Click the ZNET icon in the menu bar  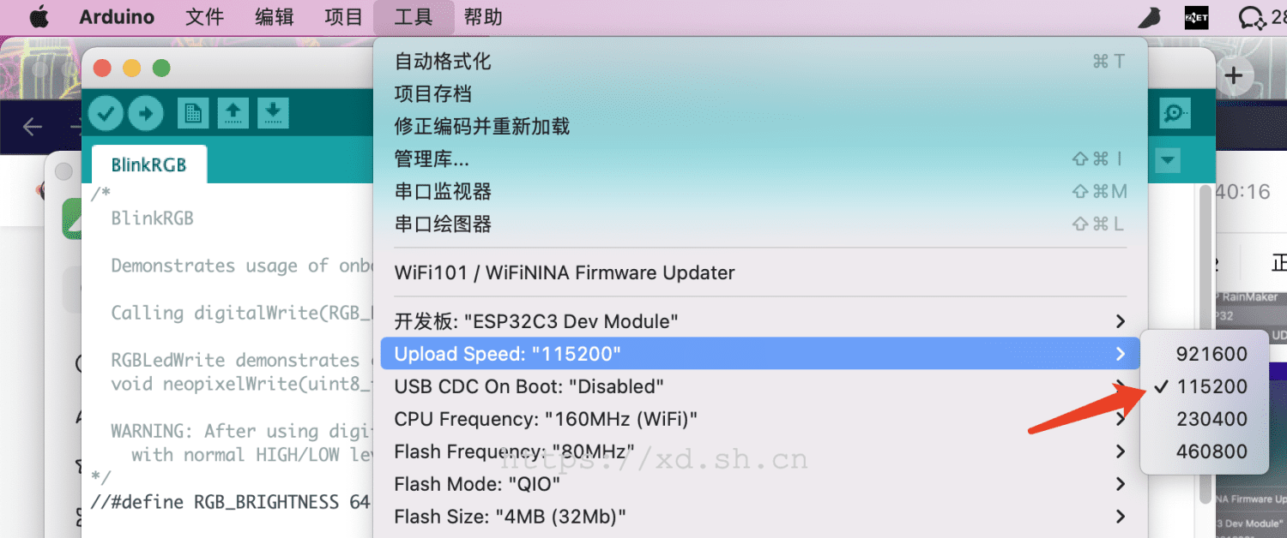coord(1196,17)
